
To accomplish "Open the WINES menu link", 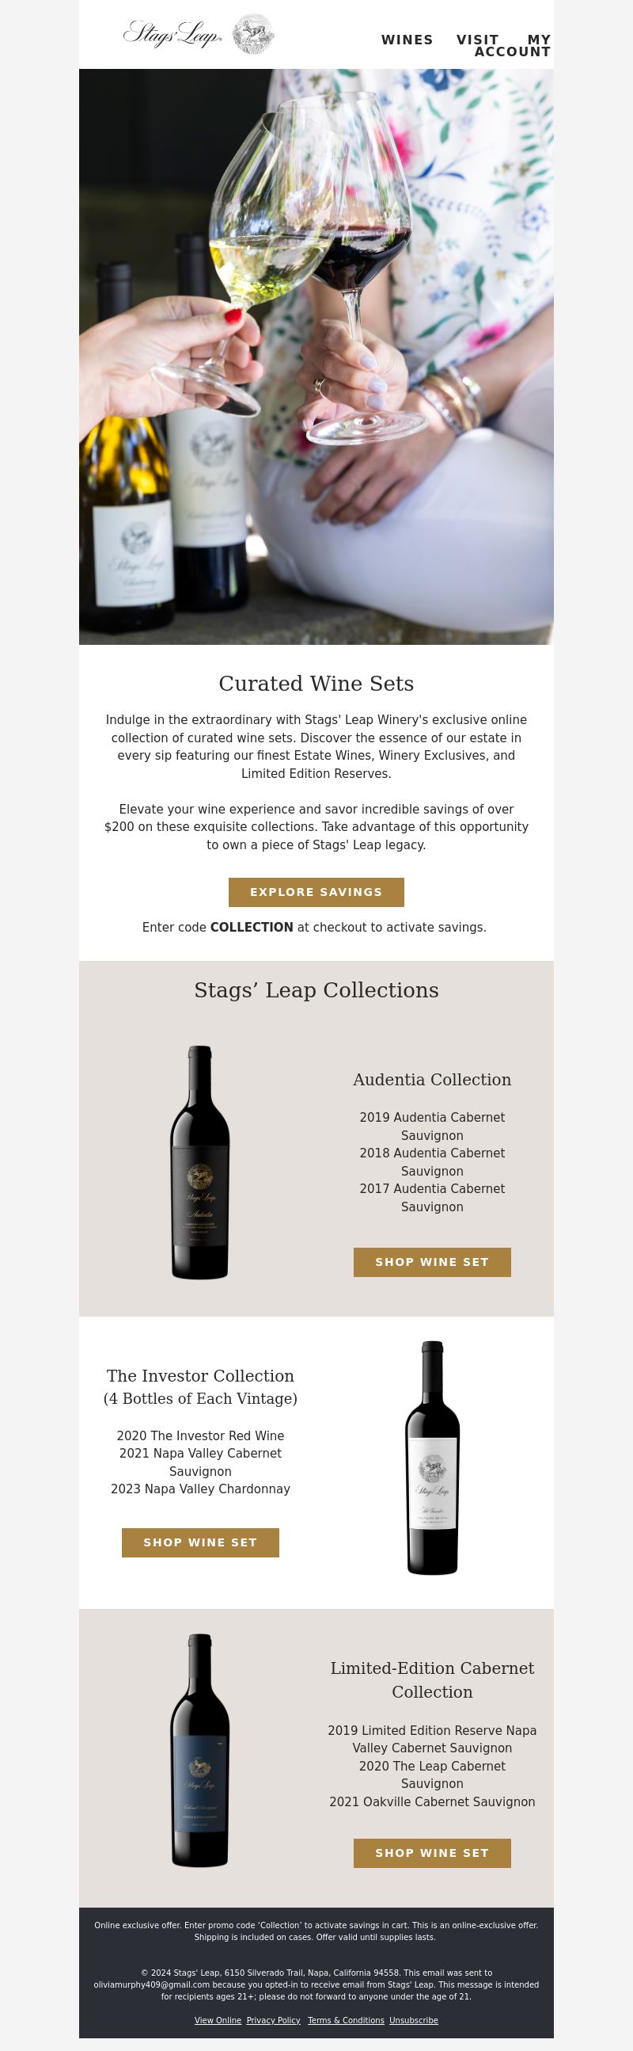I will click(x=407, y=40).
